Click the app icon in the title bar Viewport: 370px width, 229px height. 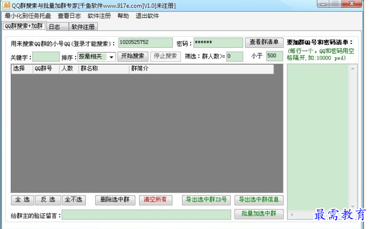[x=6, y=5]
